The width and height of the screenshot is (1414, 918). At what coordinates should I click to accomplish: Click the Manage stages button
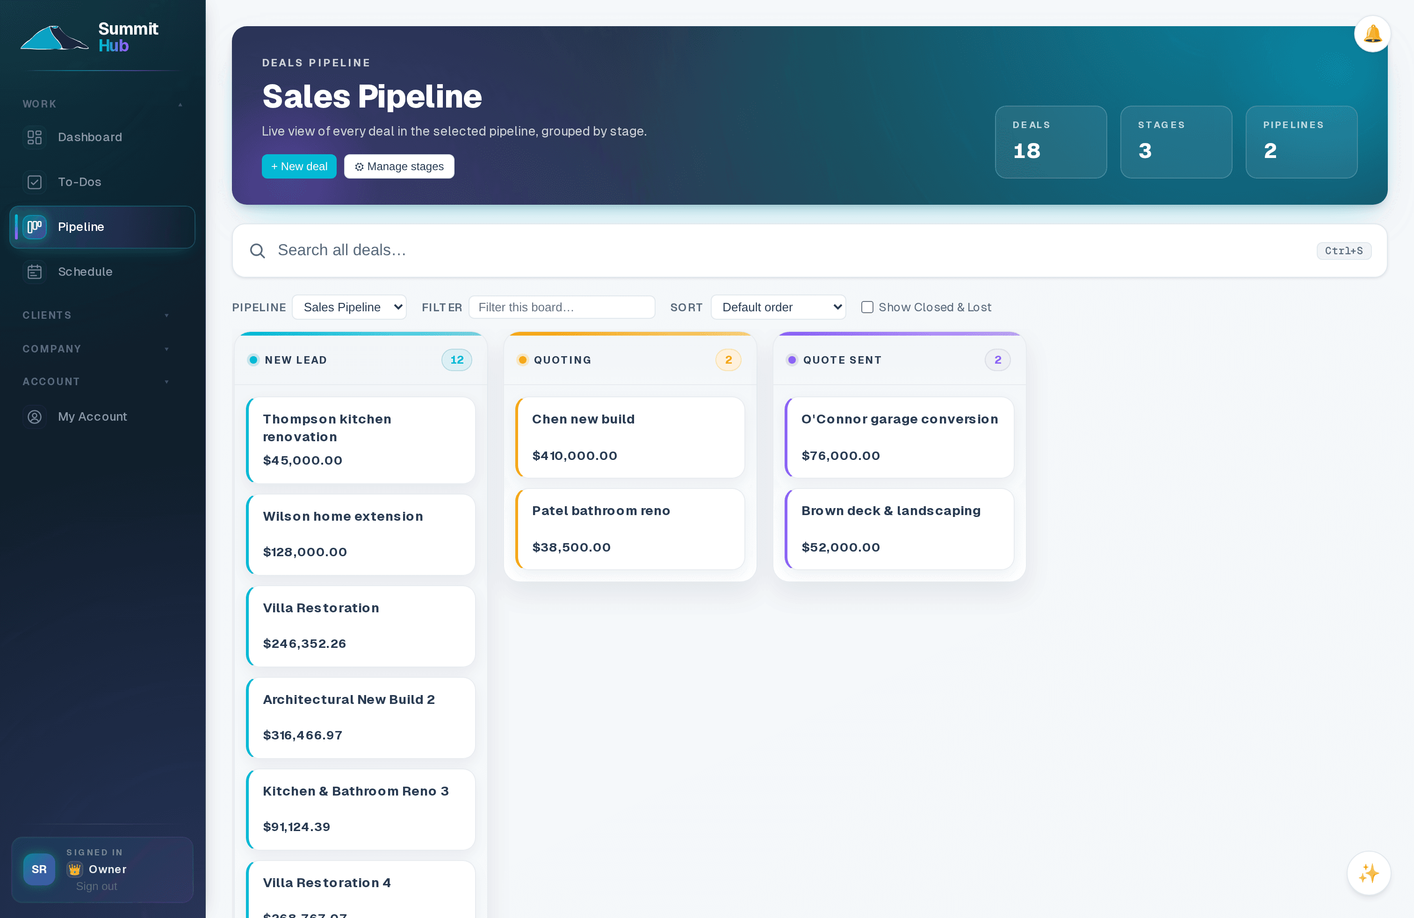tap(399, 166)
